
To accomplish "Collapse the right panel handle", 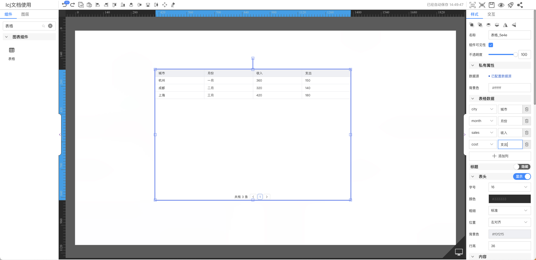I will 465,135.
